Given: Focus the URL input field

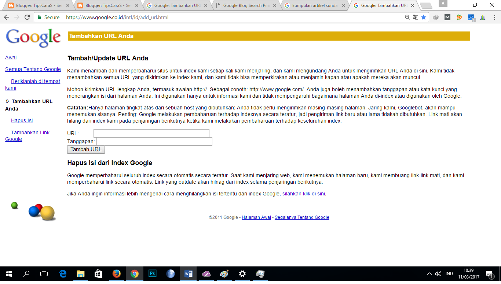Looking at the screenshot, I should pos(151,133).
